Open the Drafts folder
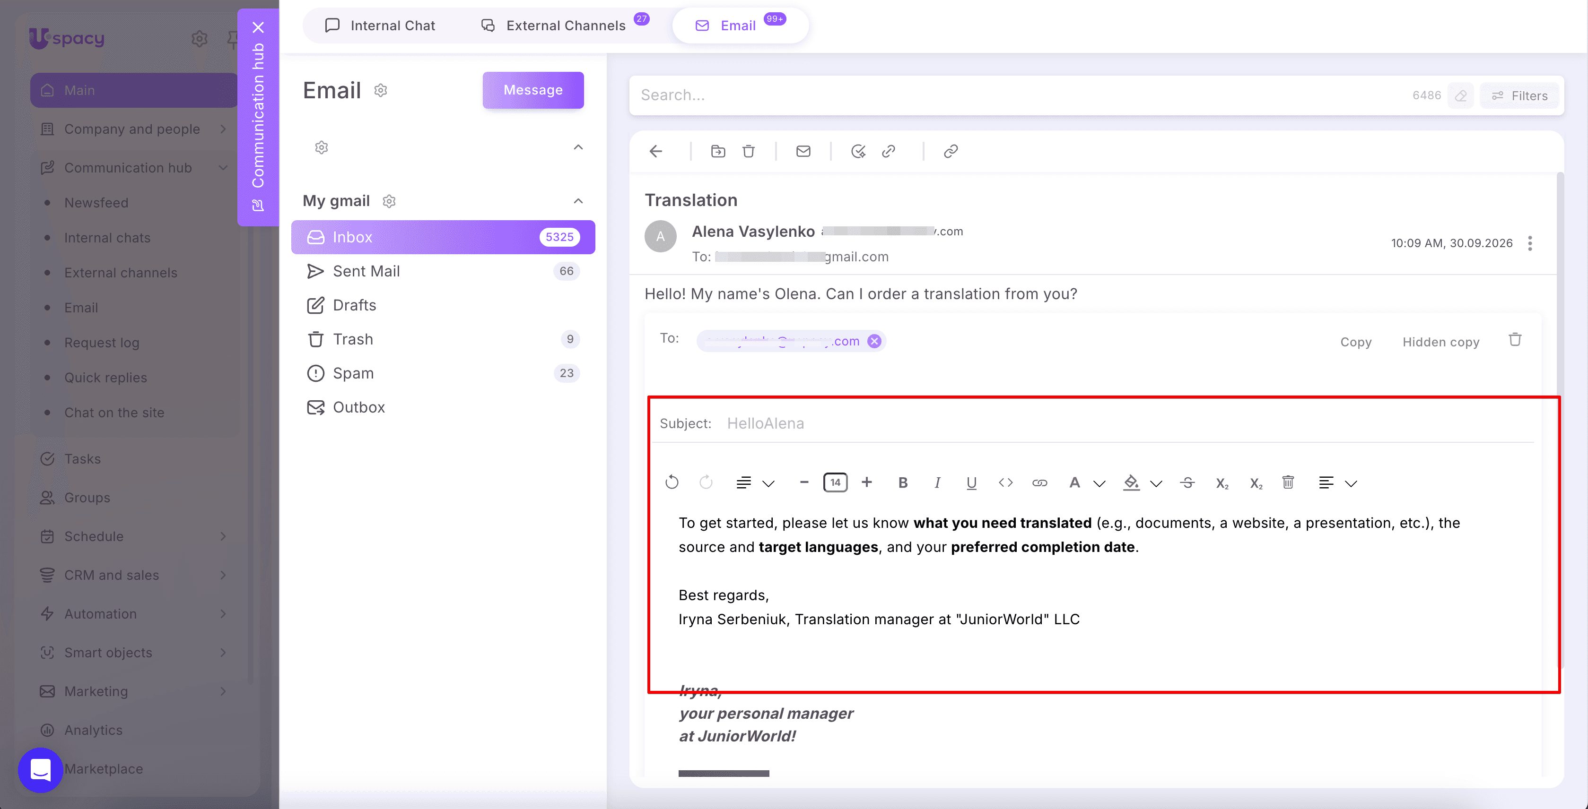Viewport: 1588px width, 809px height. tap(443, 305)
